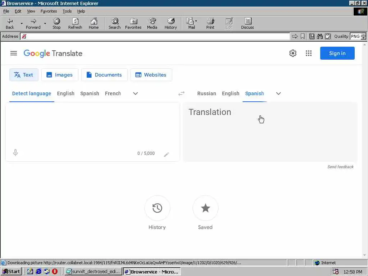Click the binoculars find icon
This screenshot has width=368, height=276.
[x=319, y=36]
